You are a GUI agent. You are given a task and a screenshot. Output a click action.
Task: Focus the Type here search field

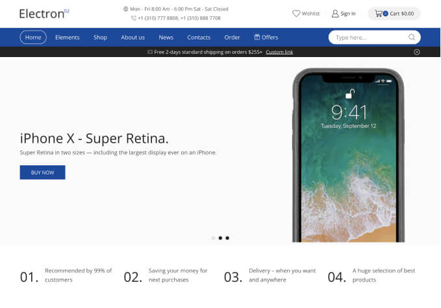[x=370, y=38]
